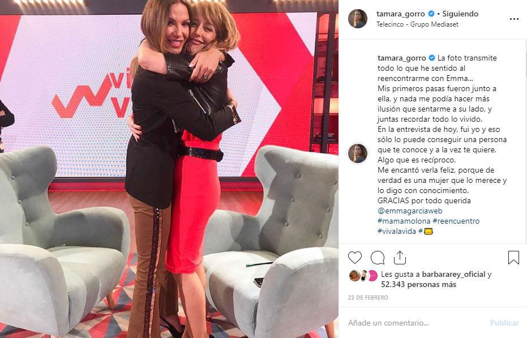Like the post with the heart icon
This screenshot has height=338, width=527.
[x=354, y=258]
